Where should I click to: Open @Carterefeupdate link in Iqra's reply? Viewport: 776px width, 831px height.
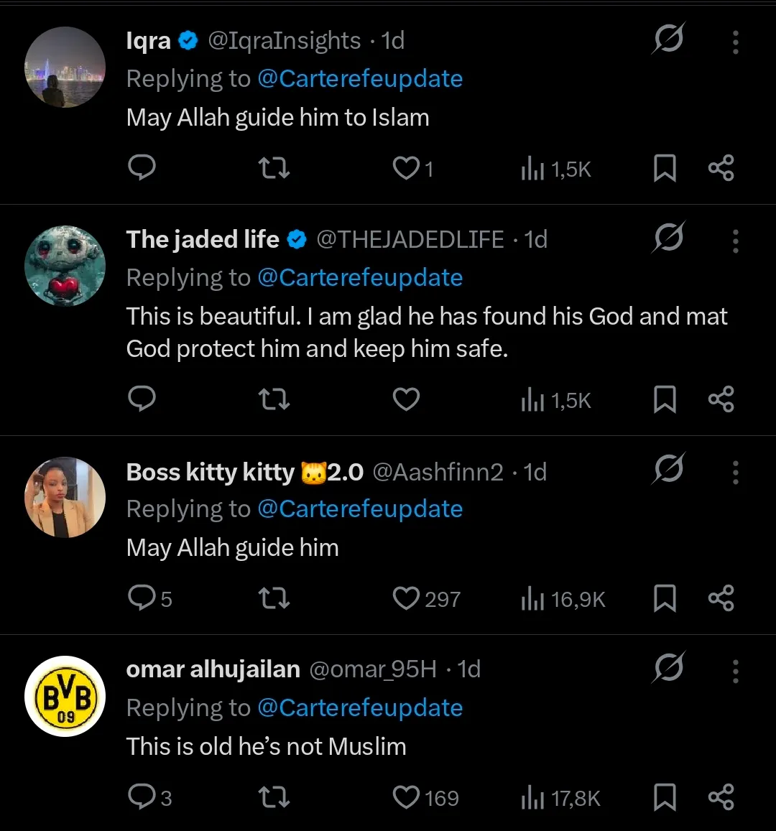click(359, 78)
